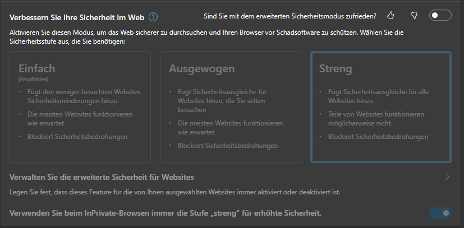Give thumbs up feedback
The height and width of the screenshot is (228, 464).
pos(391,16)
